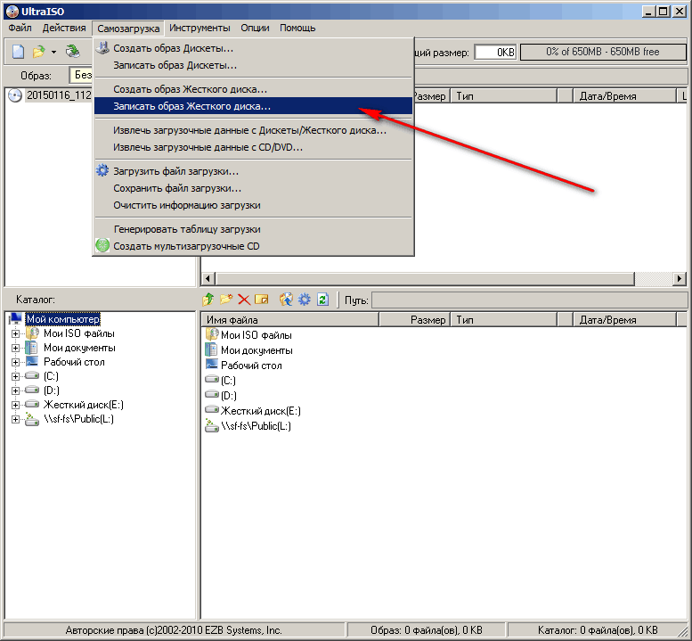Select (D:) drive in the tree
The image size is (692, 641).
pyautogui.click(x=51, y=390)
